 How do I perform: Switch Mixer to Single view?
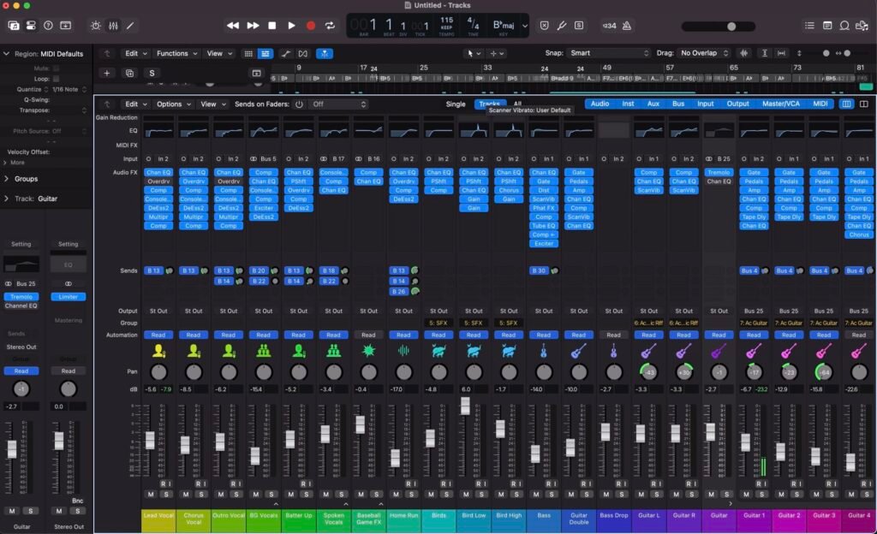[456, 104]
